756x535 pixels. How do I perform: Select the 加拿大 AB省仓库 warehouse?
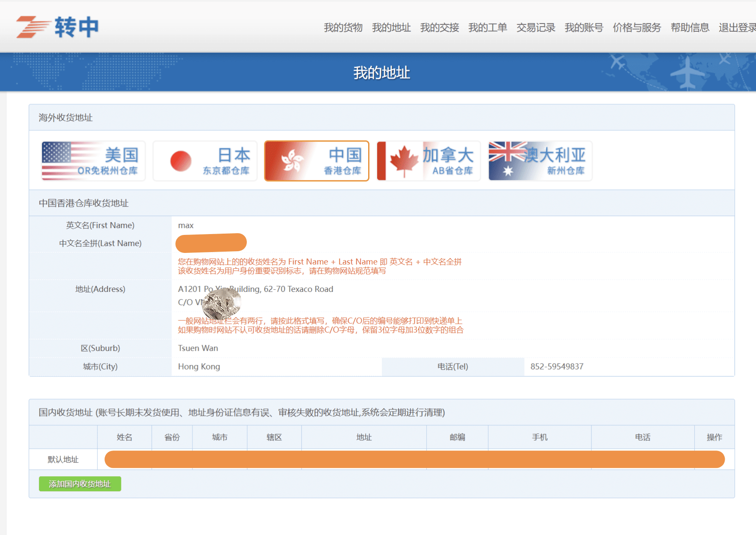click(429, 161)
